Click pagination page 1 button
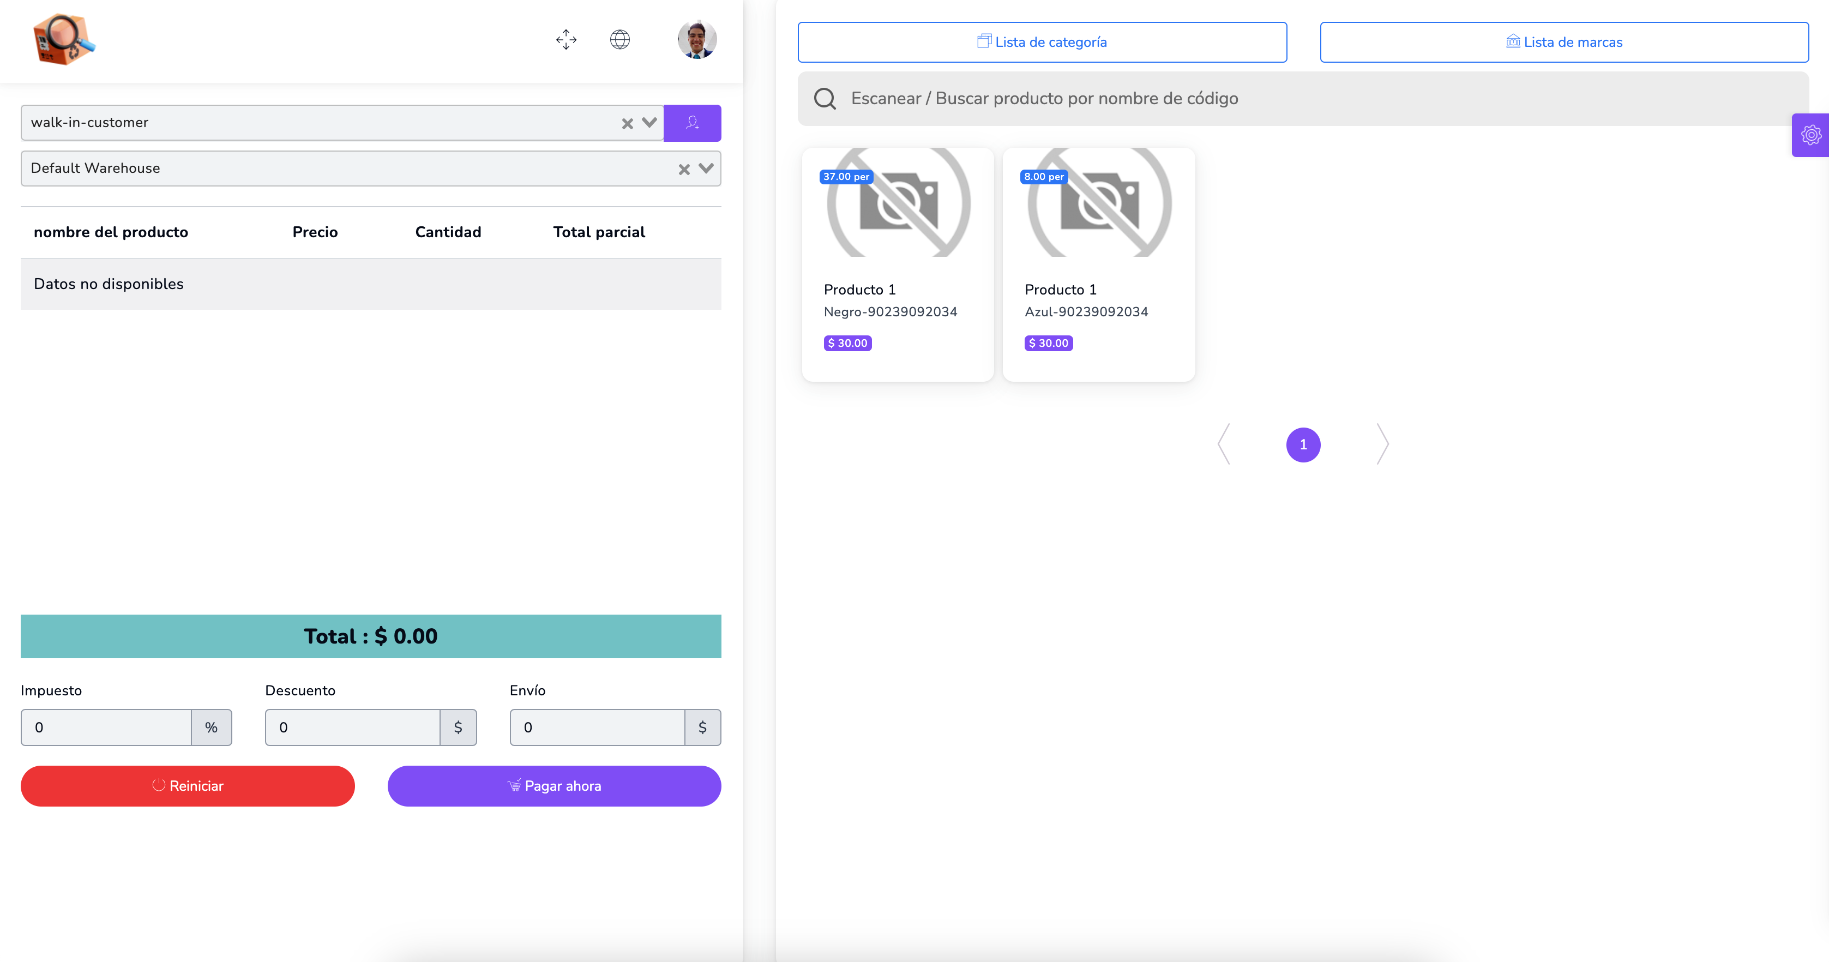Screen dimensions: 1829x962 [x=1303, y=444]
